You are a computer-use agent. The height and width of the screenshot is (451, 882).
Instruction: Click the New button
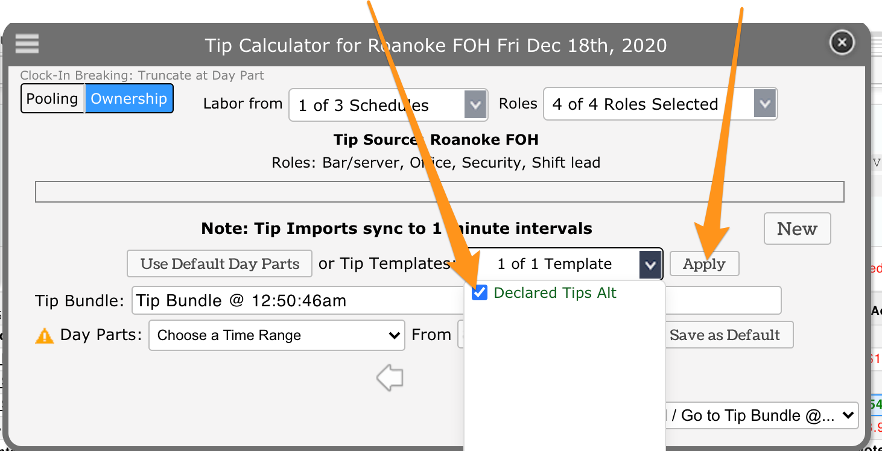click(x=796, y=229)
